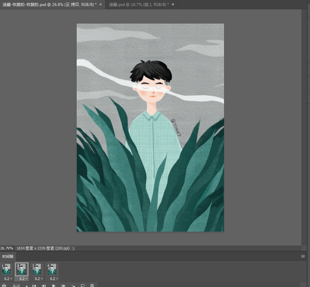Open frame 1 delay time dropdown
The image size is (310, 287).
point(8,279)
